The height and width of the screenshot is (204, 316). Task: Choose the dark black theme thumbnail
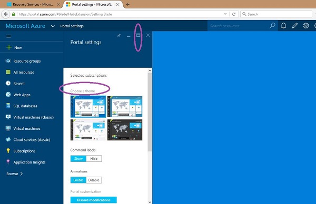(125, 130)
